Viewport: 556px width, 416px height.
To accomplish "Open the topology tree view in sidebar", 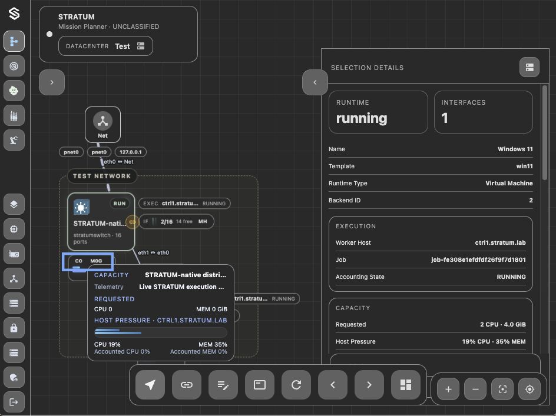I will [14, 41].
